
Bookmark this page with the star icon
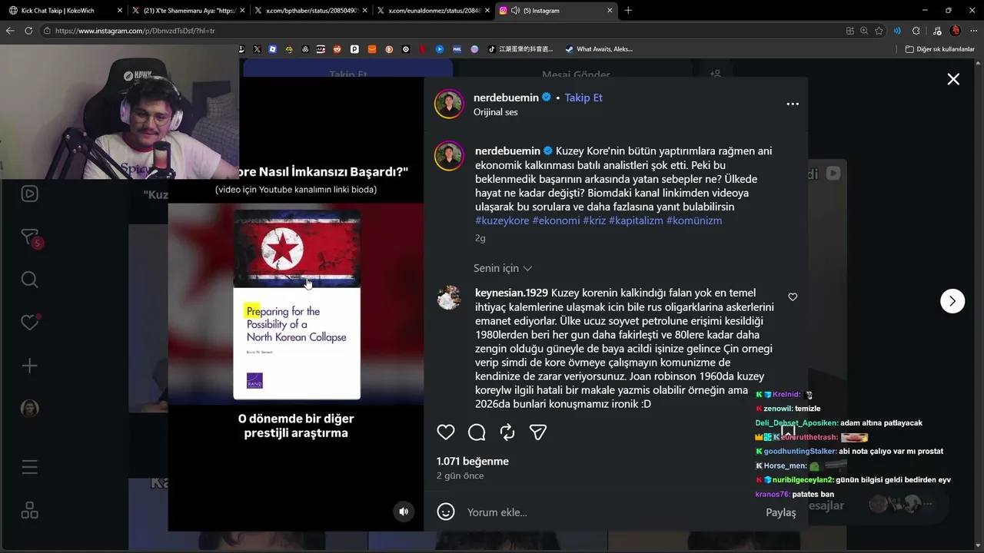(879, 31)
